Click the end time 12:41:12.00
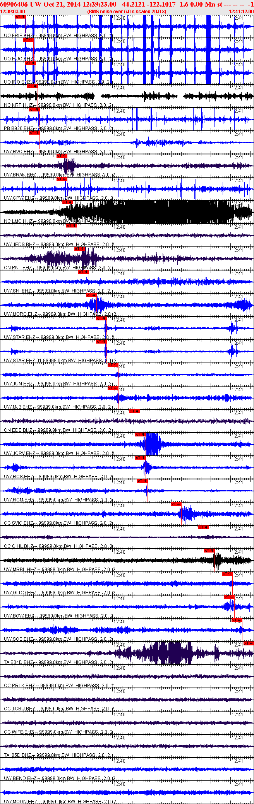254x804 pixels. [241, 12]
